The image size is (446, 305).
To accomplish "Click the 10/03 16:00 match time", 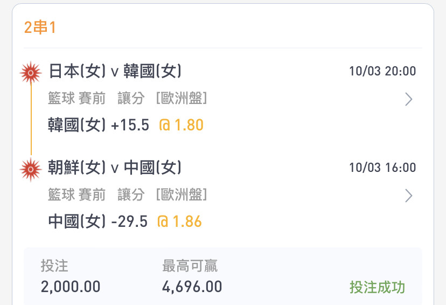I will [382, 168].
